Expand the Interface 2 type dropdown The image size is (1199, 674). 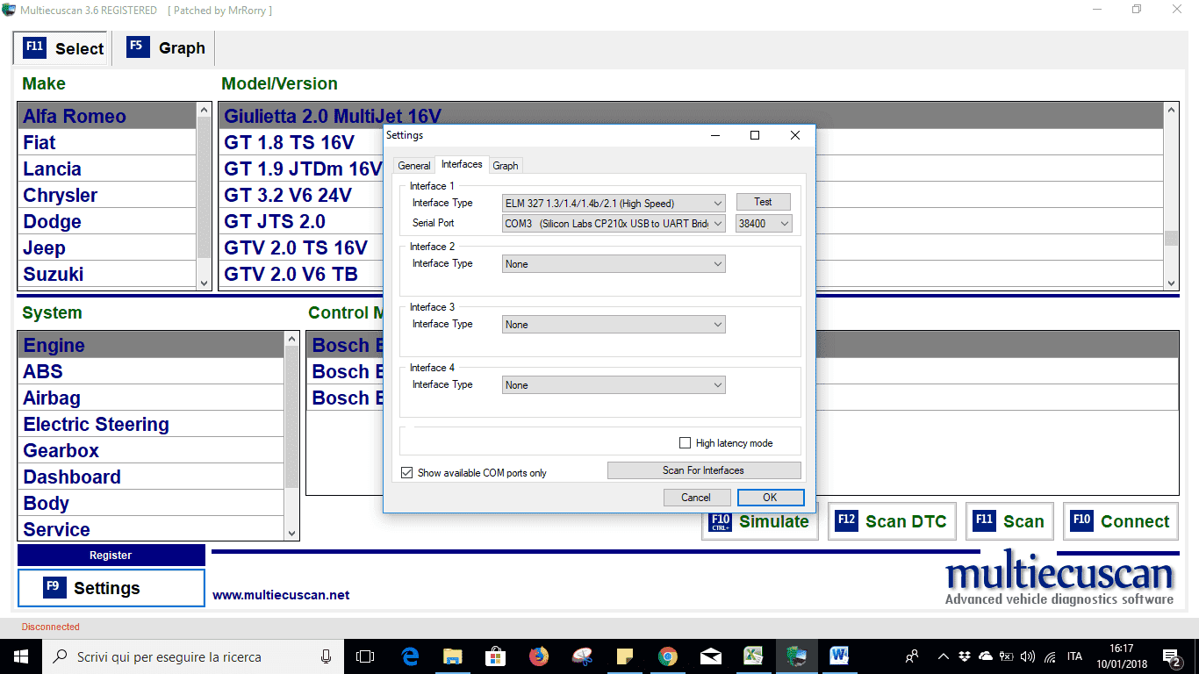[x=614, y=264]
